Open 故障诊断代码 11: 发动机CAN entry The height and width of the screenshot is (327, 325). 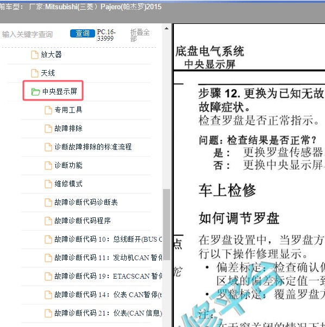pyautogui.click(x=108, y=257)
